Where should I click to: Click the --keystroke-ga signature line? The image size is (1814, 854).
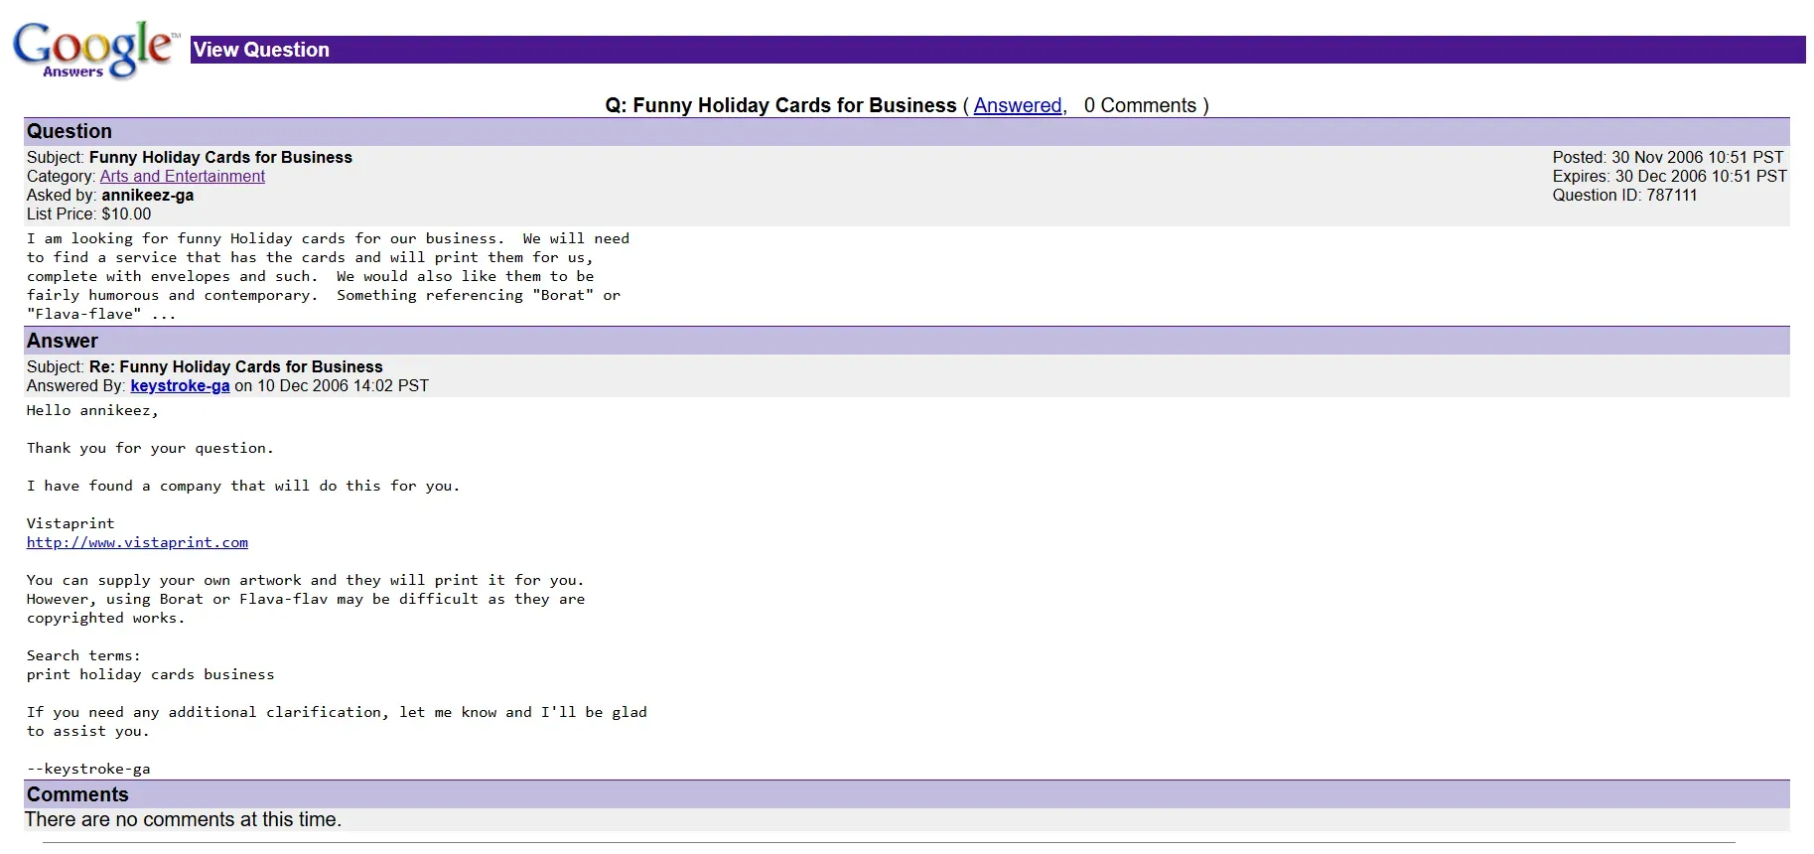coord(88,769)
